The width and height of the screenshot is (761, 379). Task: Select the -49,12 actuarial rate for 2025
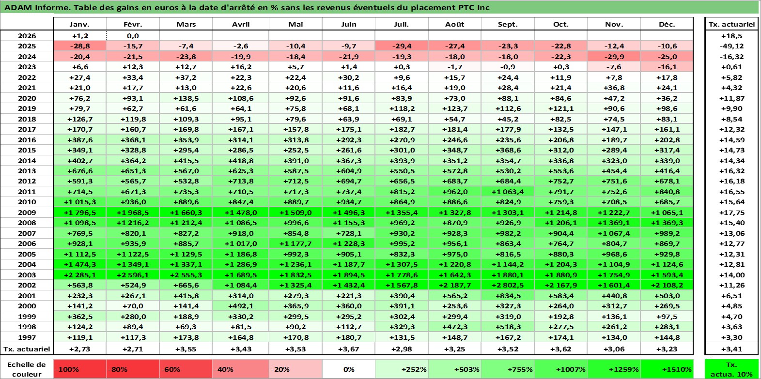(x=732, y=46)
